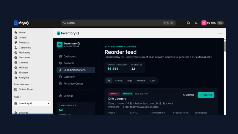Screen dimensions: 238x134
Task: Filter recommendations by Low
Action: [x=152, y=81]
